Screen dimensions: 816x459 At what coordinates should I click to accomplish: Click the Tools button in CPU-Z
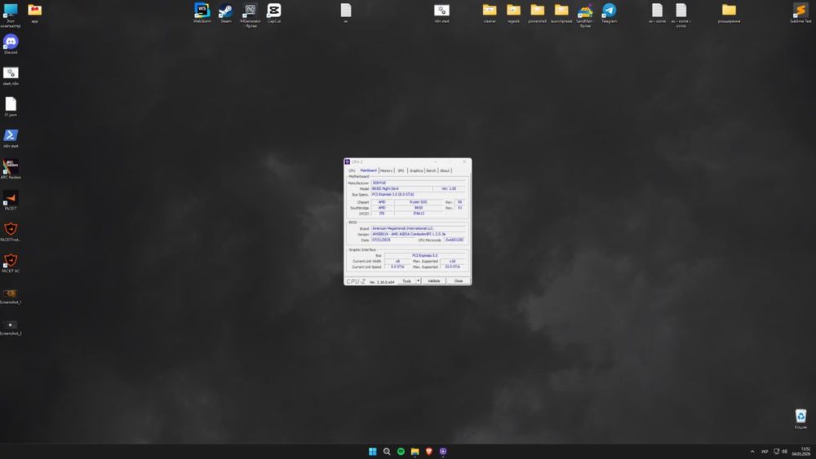(406, 281)
